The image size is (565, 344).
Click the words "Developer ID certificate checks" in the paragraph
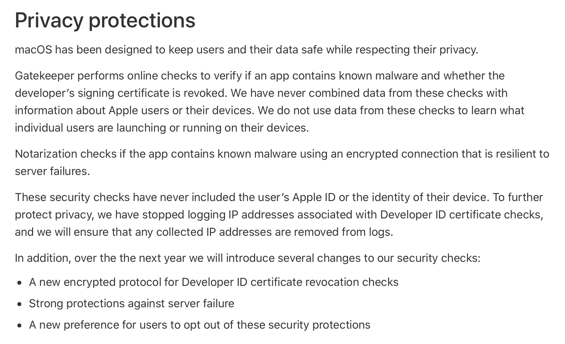pyautogui.click(x=461, y=215)
